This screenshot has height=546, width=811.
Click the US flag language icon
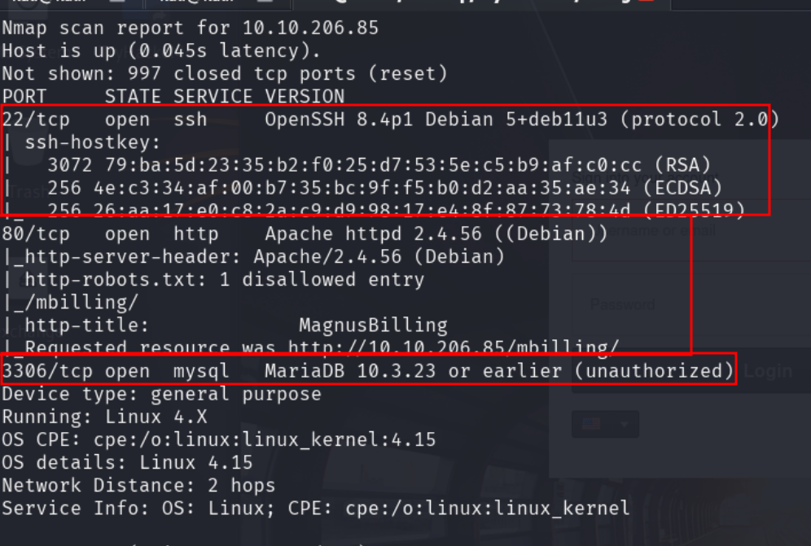591,425
